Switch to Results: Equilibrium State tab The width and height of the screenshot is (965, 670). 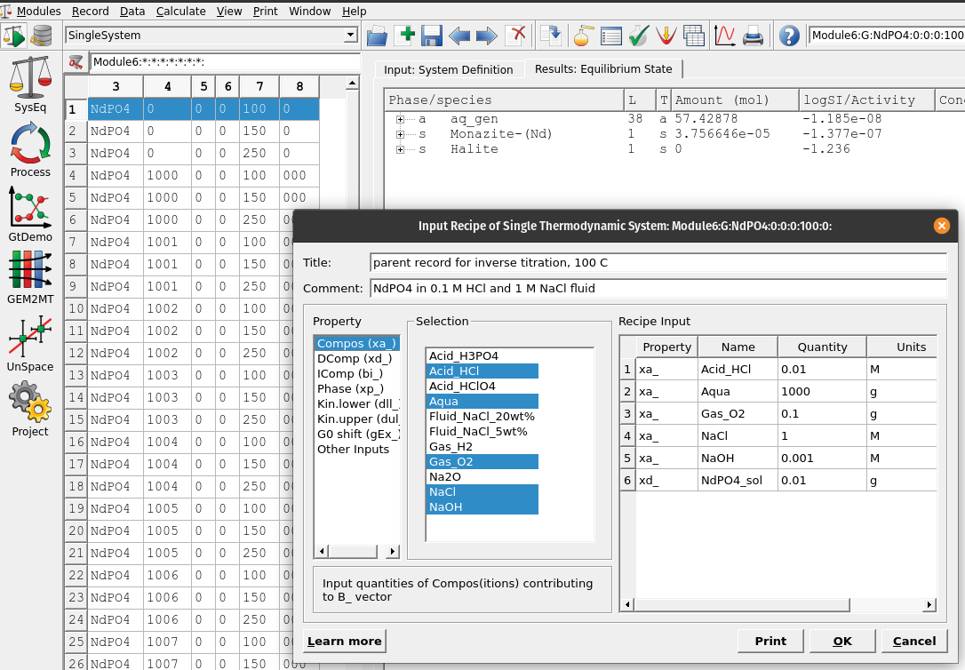[x=603, y=69]
